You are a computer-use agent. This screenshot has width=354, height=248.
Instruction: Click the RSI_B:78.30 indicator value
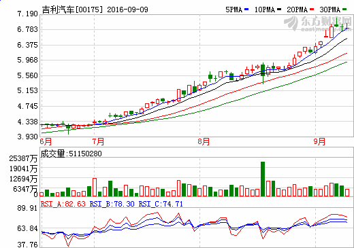(112, 204)
